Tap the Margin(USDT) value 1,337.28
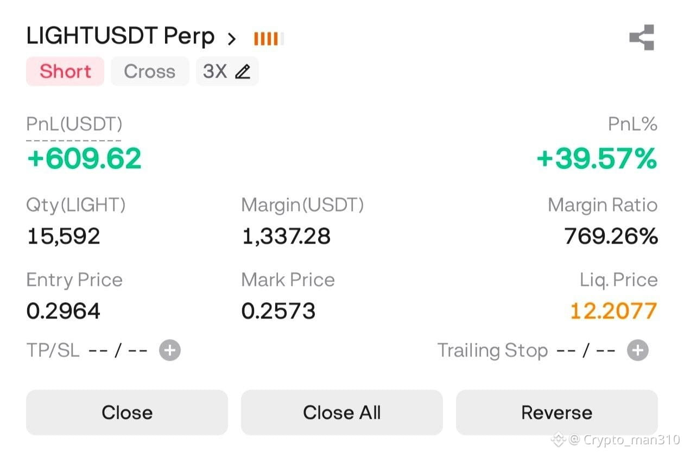 tap(286, 237)
